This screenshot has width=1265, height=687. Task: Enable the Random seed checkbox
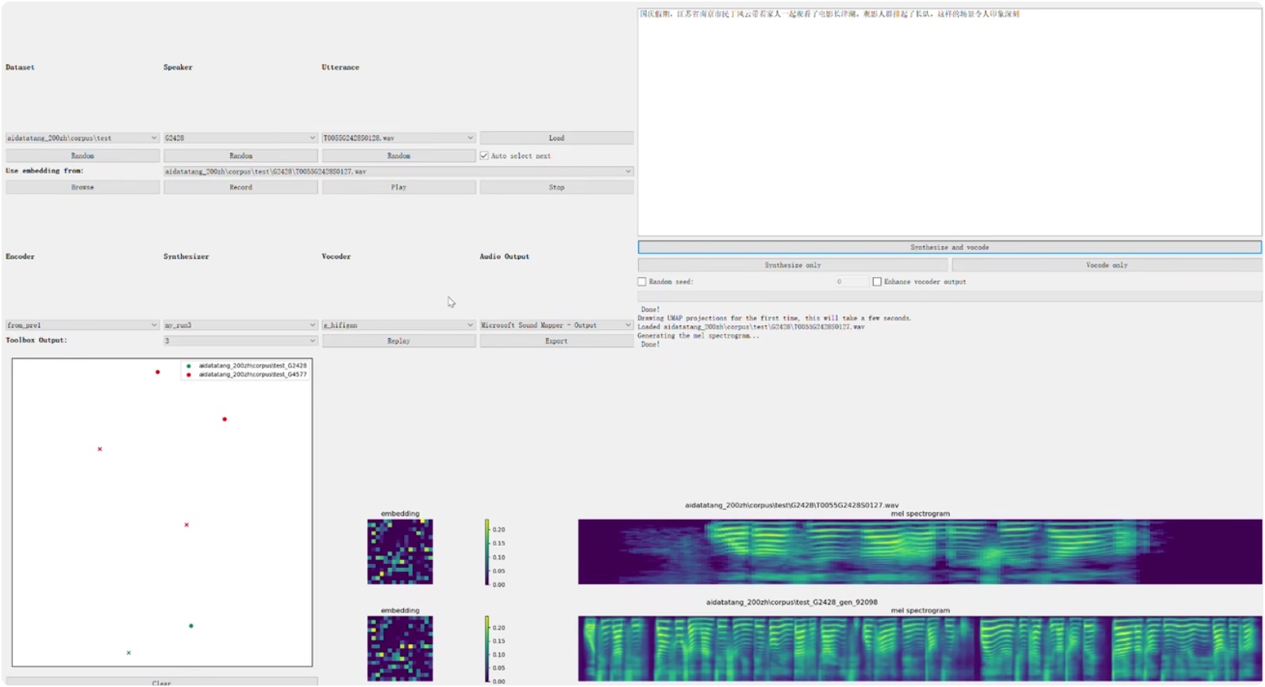pyautogui.click(x=642, y=282)
